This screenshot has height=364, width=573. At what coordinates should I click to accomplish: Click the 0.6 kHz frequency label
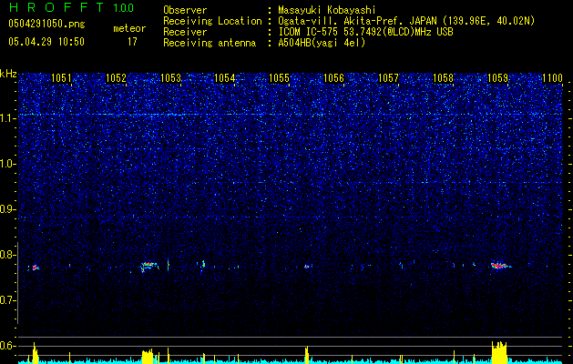point(8,346)
